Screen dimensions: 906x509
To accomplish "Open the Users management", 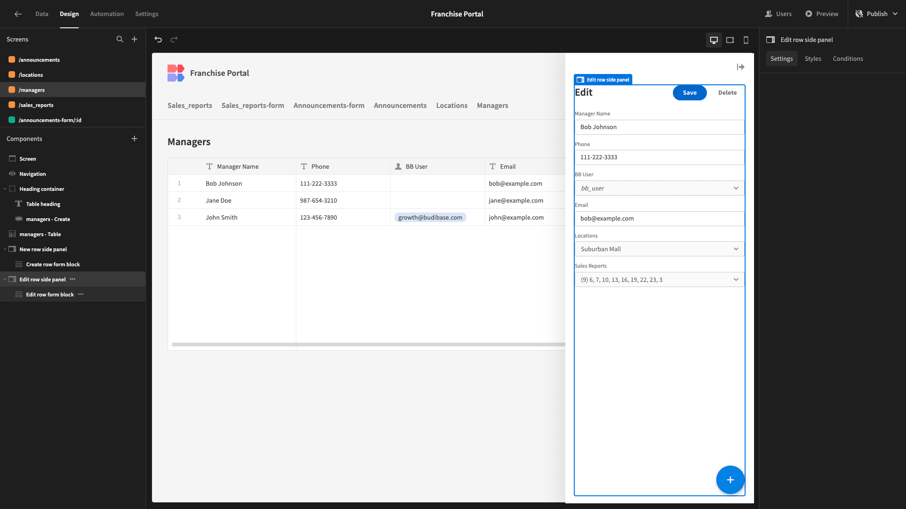I will tap(778, 14).
